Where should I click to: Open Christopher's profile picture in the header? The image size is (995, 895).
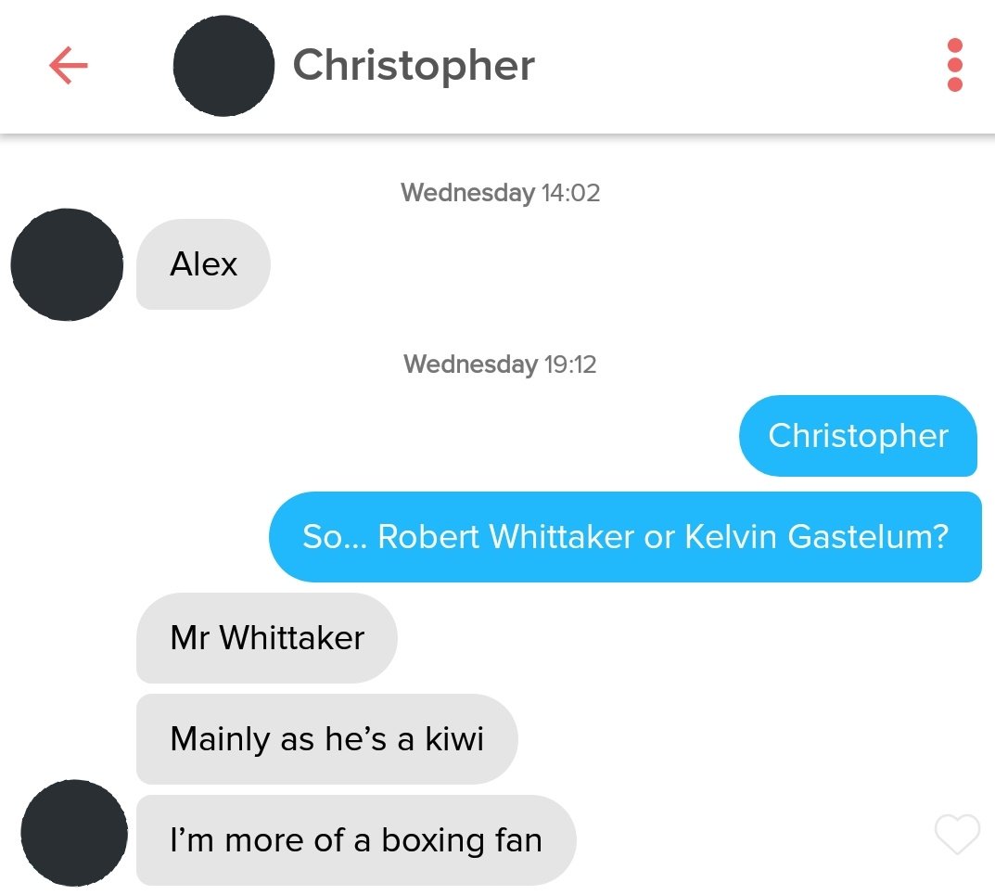pyautogui.click(x=223, y=66)
